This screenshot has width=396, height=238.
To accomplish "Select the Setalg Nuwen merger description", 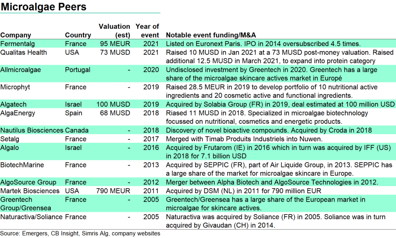I will click(244, 139).
